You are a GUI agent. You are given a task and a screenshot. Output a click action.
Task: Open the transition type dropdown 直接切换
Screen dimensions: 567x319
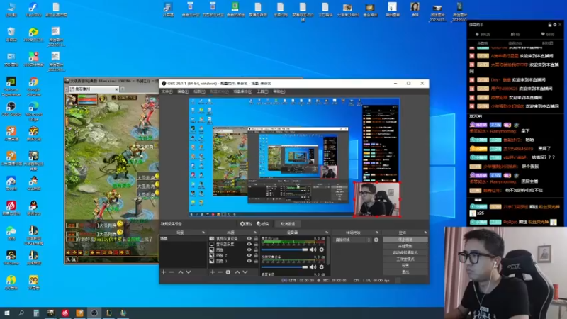[352, 240]
